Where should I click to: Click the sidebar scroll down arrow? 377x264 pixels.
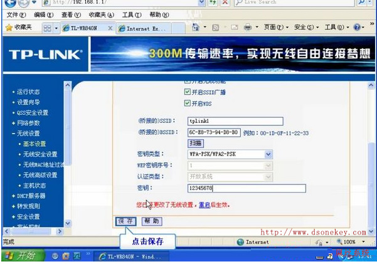coord(68,223)
